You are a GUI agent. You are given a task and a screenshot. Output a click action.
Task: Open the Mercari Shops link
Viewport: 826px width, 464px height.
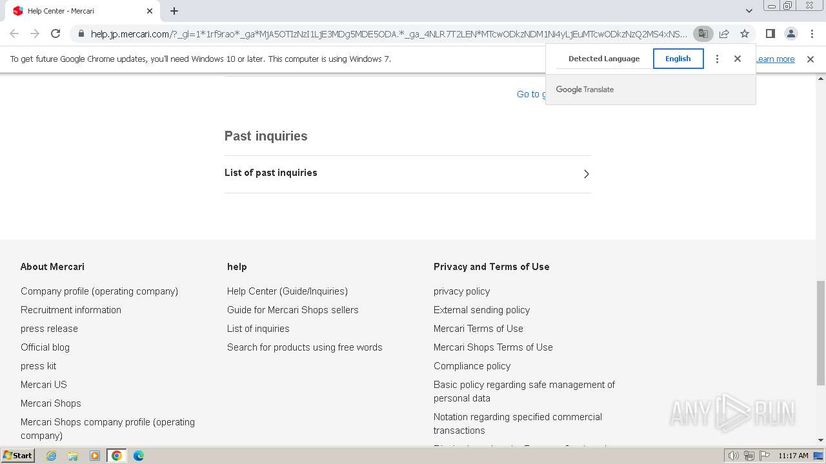(x=51, y=403)
